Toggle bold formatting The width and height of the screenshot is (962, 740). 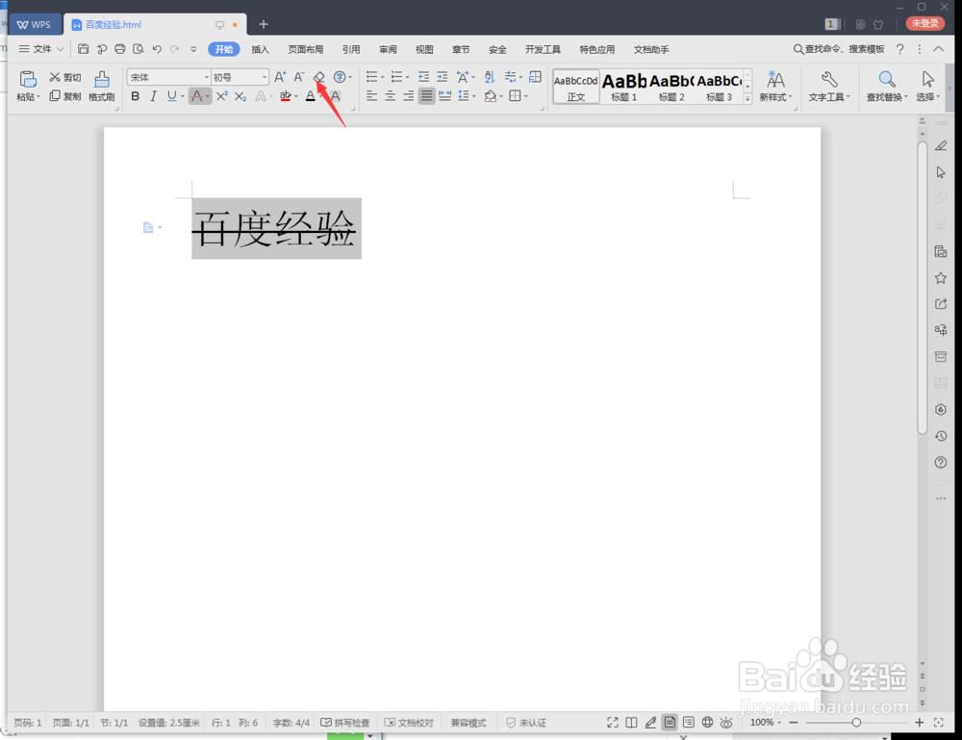pos(135,95)
